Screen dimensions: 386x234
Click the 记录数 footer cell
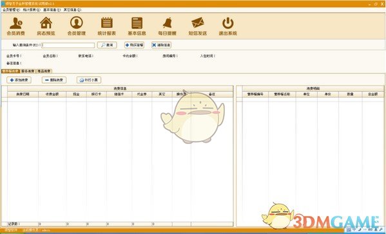[x=23, y=224]
